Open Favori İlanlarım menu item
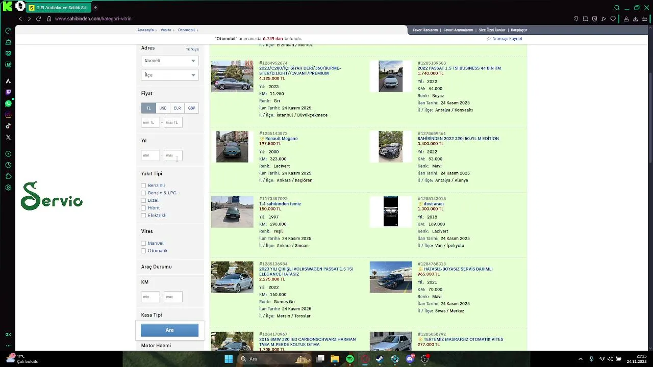653x367 pixels. click(x=425, y=30)
